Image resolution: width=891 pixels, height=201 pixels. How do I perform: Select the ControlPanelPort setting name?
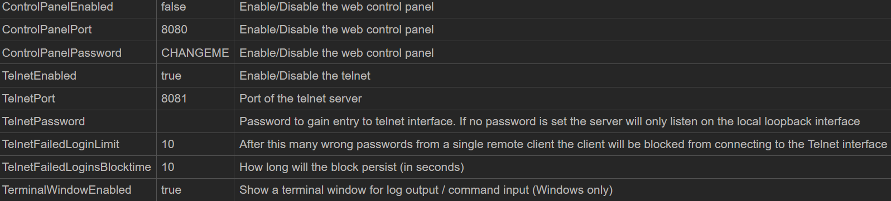tap(47, 30)
